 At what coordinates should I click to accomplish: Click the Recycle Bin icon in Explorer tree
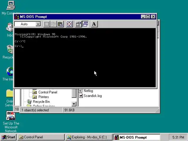point(29,102)
